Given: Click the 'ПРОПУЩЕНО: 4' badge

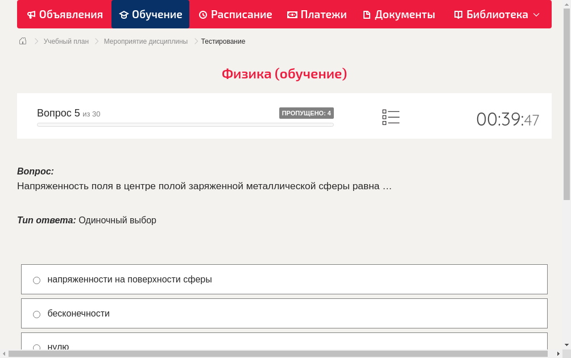Looking at the screenshot, I should click(307, 113).
